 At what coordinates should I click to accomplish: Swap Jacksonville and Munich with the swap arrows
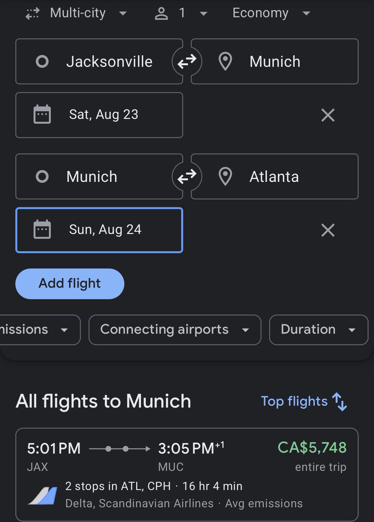tap(187, 62)
